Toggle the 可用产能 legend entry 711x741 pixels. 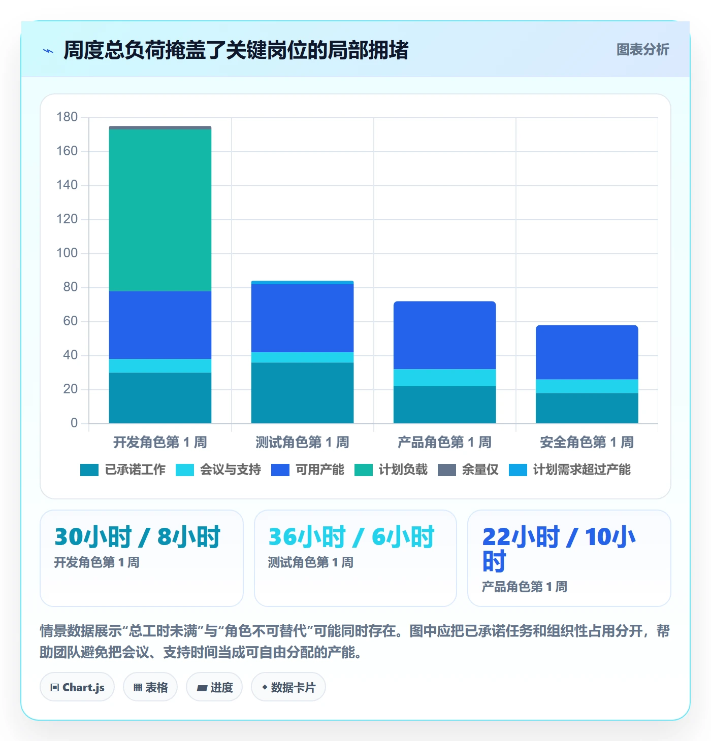click(308, 470)
